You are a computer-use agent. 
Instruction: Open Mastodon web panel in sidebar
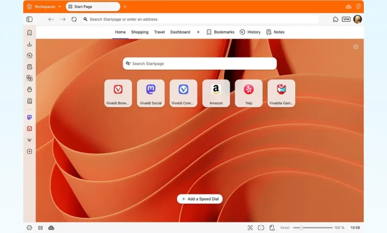coord(29,117)
